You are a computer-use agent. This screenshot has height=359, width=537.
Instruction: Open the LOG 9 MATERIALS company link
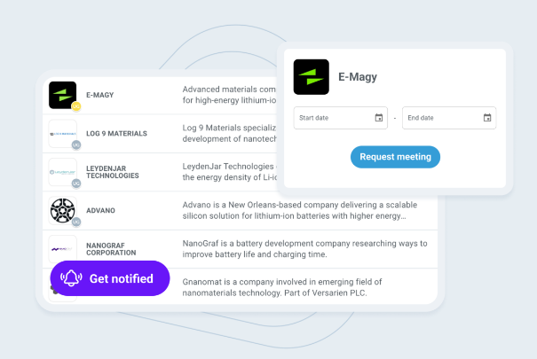[x=116, y=134]
